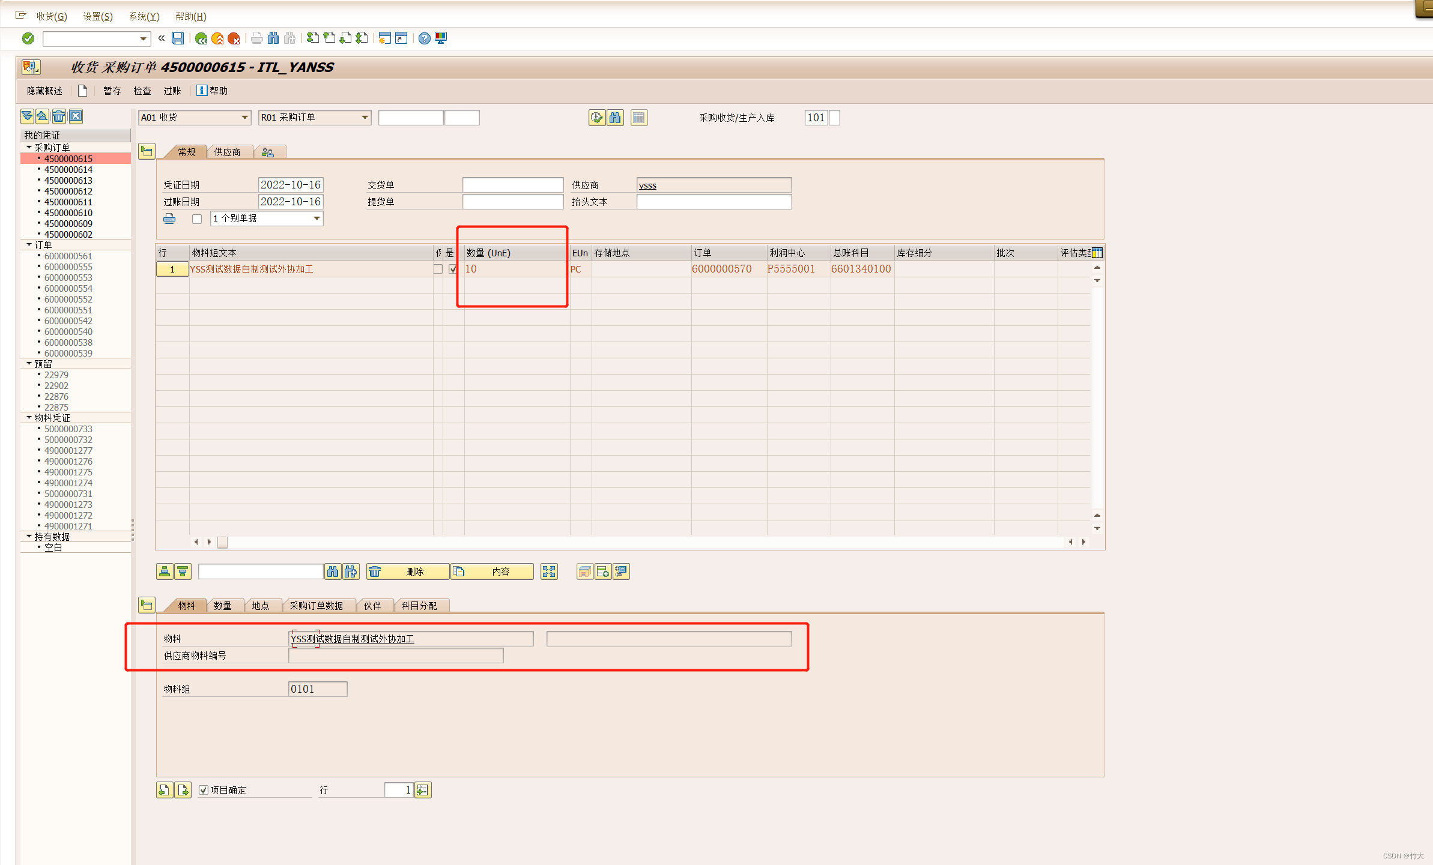Viewport: 1433px width, 865px height.
Task: Click the table column settings icon
Action: coord(1097,253)
